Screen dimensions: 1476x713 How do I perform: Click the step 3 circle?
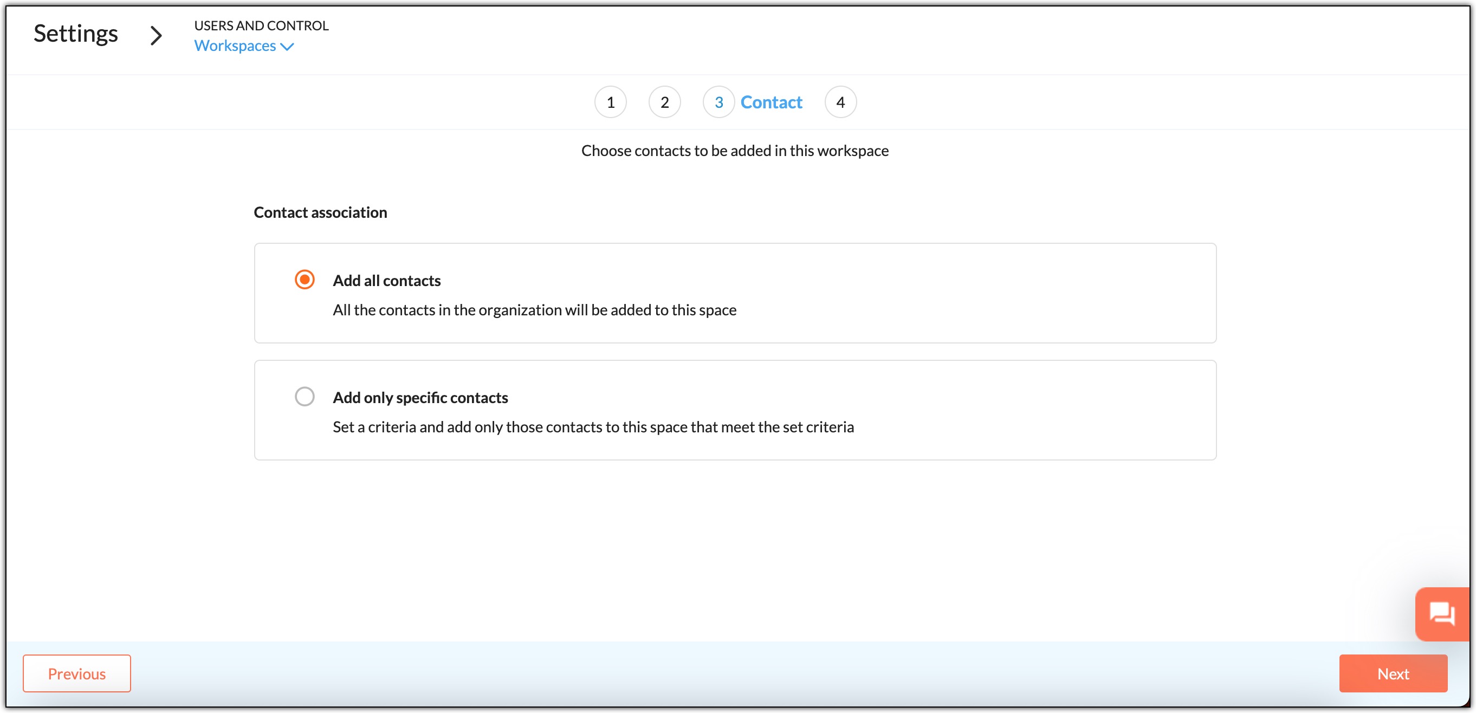click(718, 102)
